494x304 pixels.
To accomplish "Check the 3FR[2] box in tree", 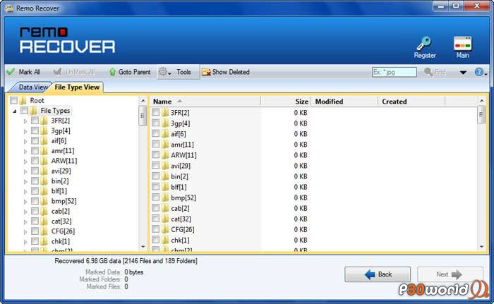I will click(x=35, y=121).
